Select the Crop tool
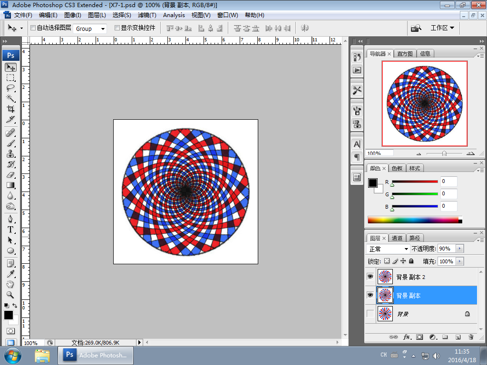This screenshot has height=365, width=487. tap(10, 109)
